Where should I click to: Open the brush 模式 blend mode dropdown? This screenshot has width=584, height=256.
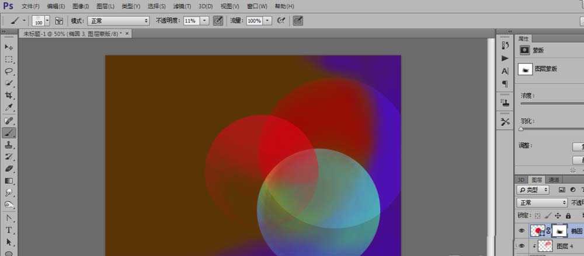click(x=118, y=20)
